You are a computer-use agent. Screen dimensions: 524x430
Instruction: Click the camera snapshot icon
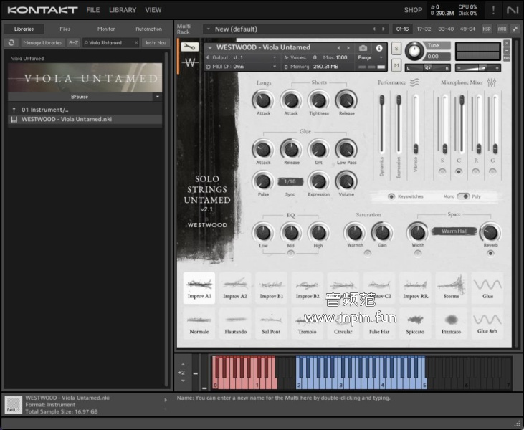point(363,48)
